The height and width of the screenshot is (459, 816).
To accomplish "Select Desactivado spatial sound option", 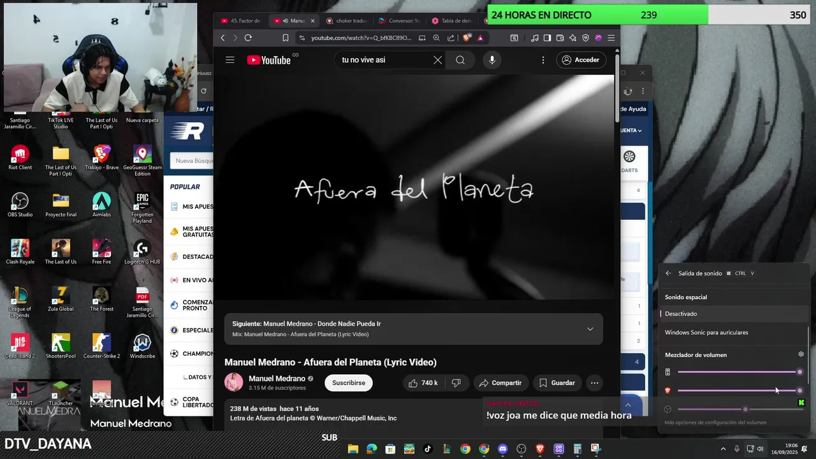I will tap(734, 314).
